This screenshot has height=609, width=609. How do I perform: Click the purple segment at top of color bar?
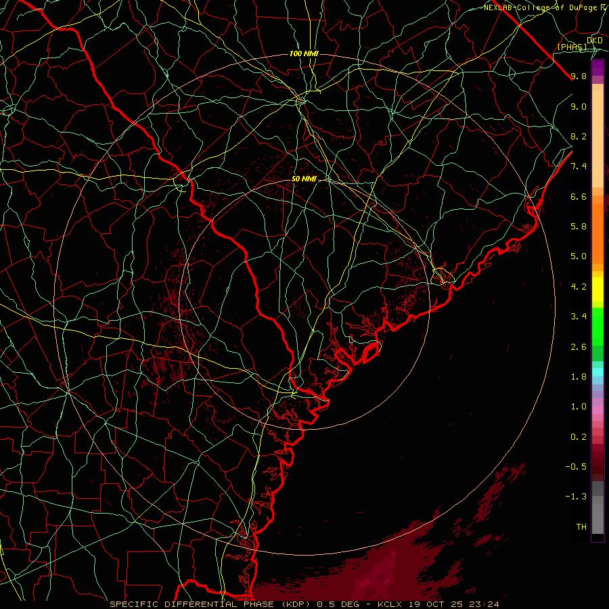point(597,68)
